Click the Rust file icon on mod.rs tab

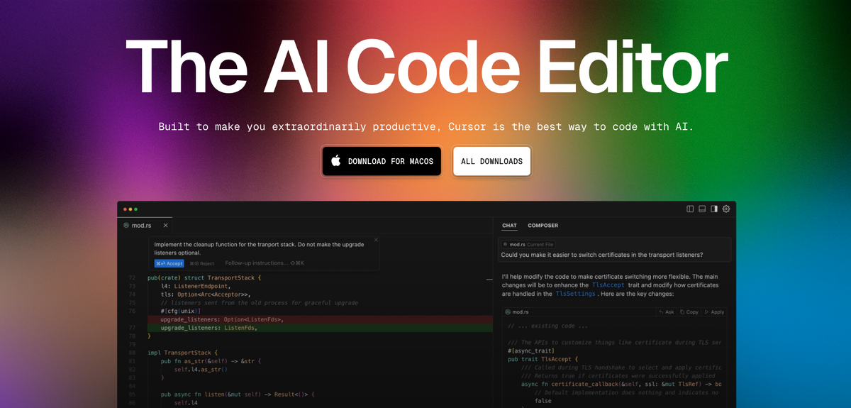126,226
